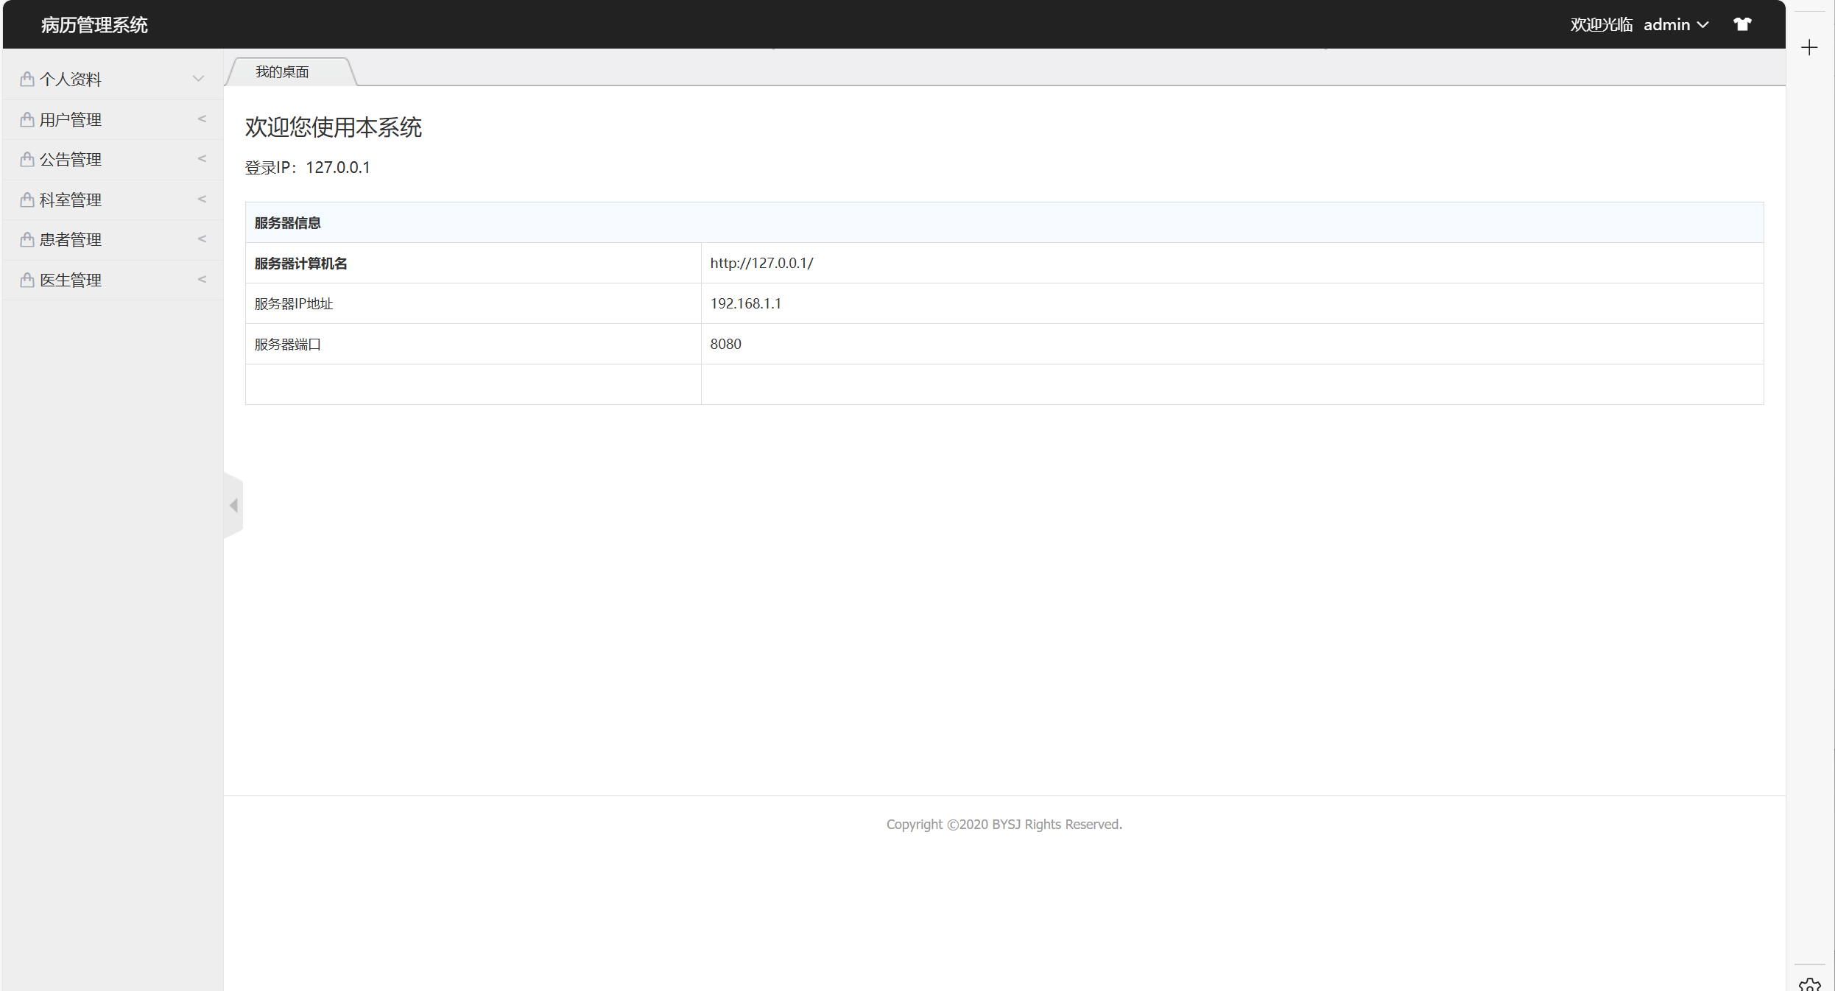This screenshot has width=1835, height=991.
Task: Click the lock icon beside 个人资料
Action: (27, 79)
